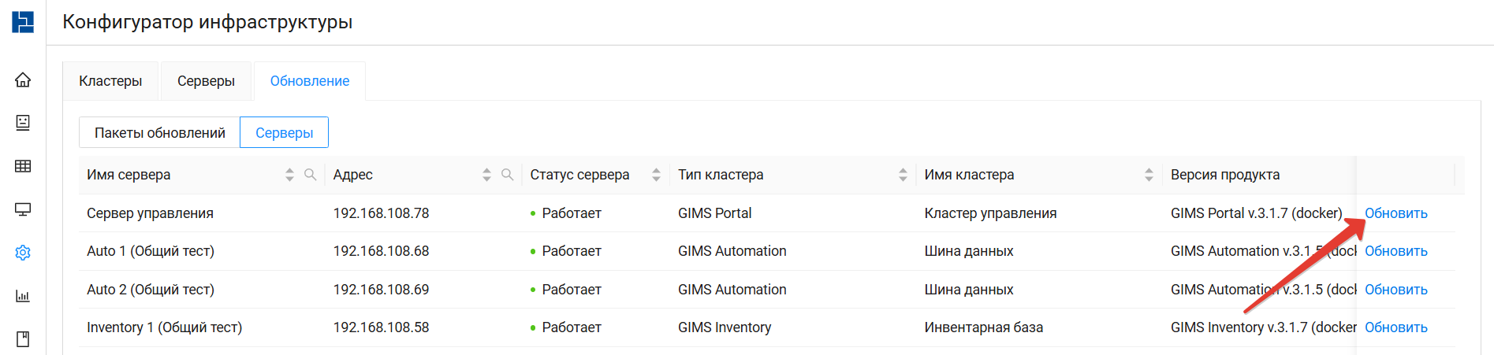The height and width of the screenshot is (355, 1494).
Task: Sort by Статус сервера column arrows
Action: 656,175
